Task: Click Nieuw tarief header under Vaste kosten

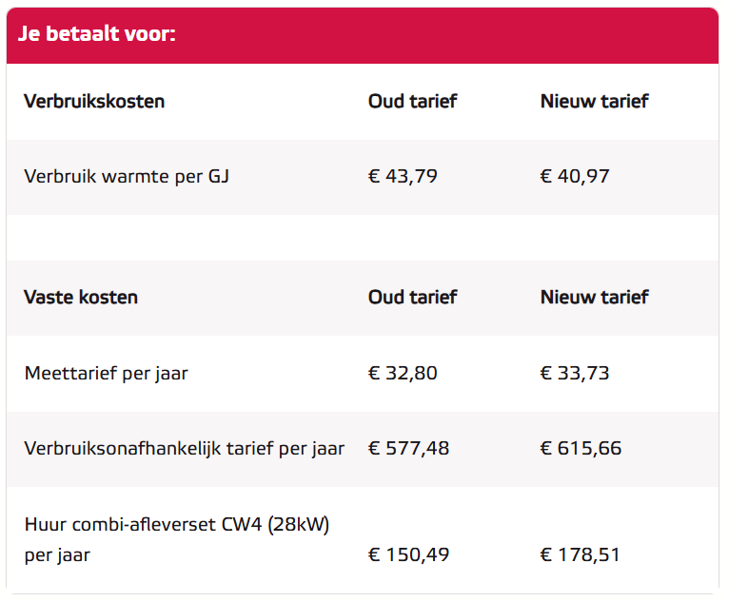Action: click(594, 298)
